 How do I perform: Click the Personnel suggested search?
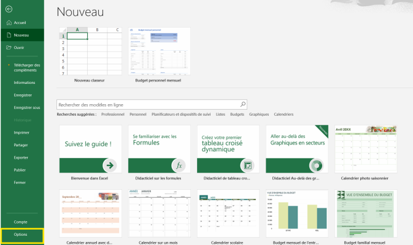(x=137, y=115)
